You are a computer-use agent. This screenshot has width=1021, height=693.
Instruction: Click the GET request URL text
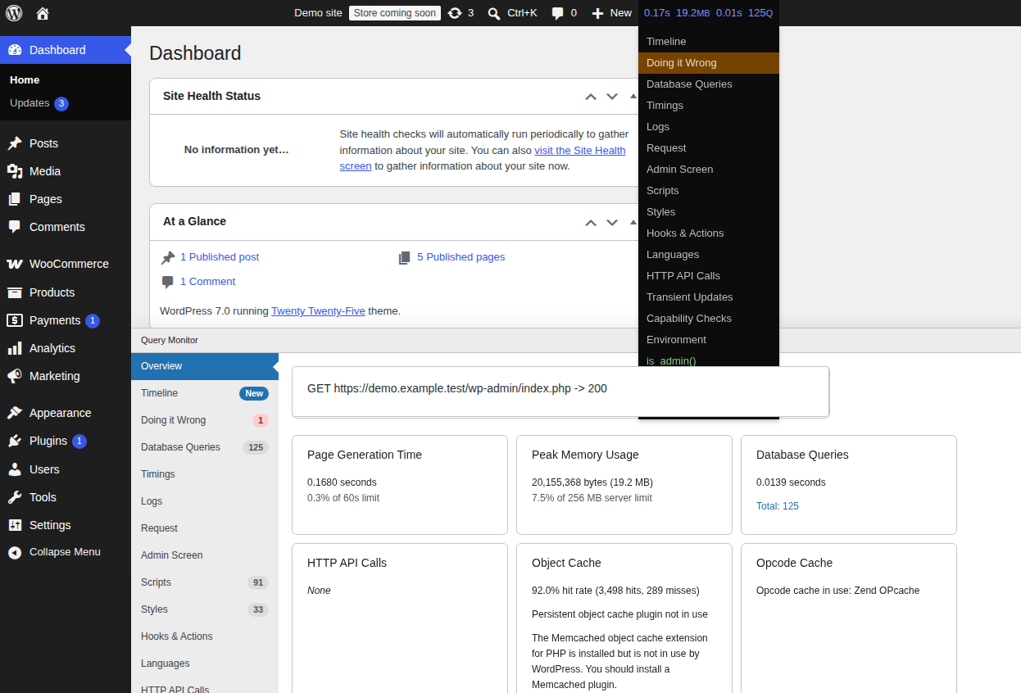(x=457, y=388)
